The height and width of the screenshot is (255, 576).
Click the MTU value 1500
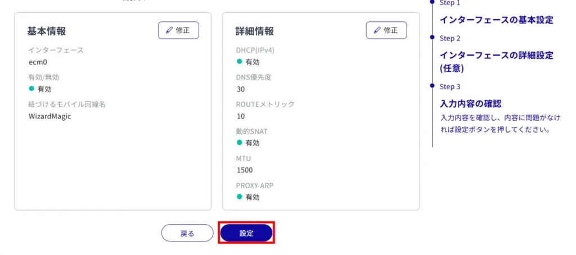(245, 170)
